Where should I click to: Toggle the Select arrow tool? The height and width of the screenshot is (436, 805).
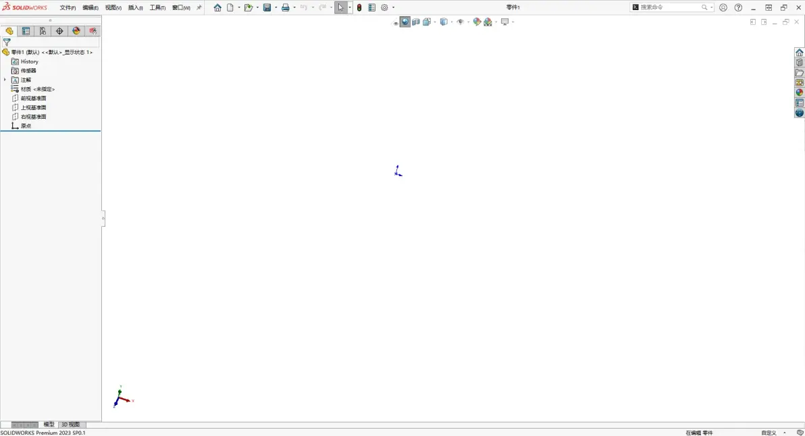coord(341,7)
